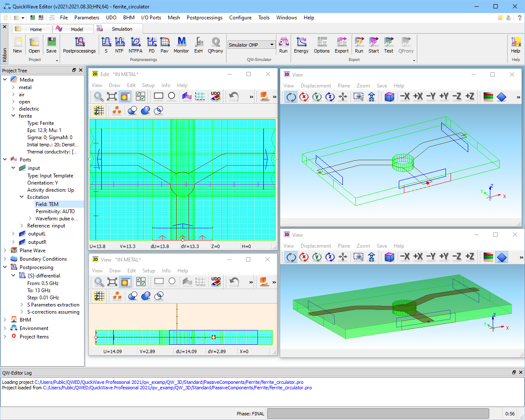Screen dimensions: 525x420
Task: Click the color bands icon in upper 3D View
Action: coord(488,97)
